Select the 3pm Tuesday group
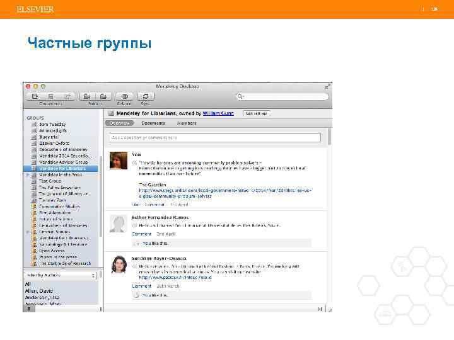The height and width of the screenshot is (340, 454). pyautogui.click(x=52, y=124)
